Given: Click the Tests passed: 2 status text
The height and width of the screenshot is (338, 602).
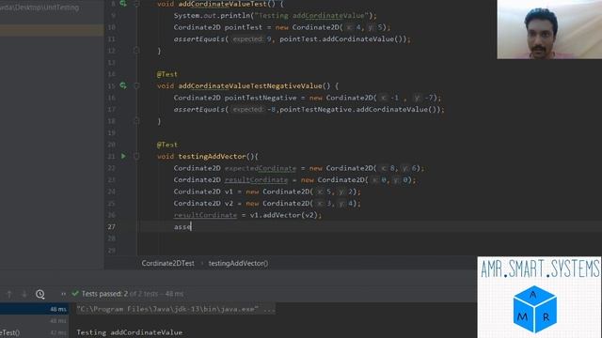Looking at the screenshot, I should 104,294.
